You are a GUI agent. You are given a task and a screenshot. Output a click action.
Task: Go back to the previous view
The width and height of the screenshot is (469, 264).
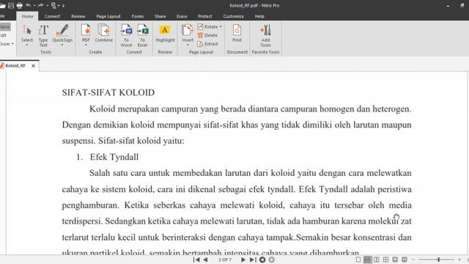(262, 260)
